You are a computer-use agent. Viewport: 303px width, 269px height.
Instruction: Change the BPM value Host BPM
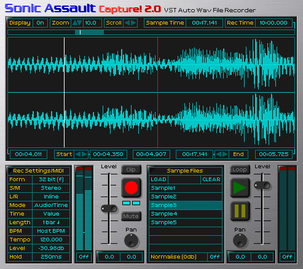(51, 231)
